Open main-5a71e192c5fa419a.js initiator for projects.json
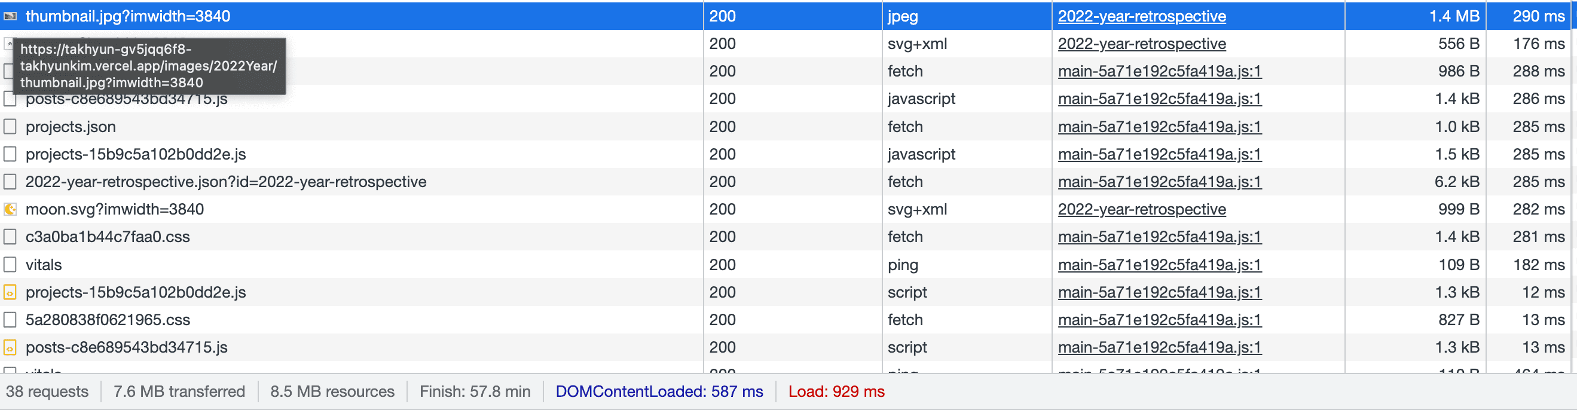The image size is (1577, 410). click(1160, 127)
